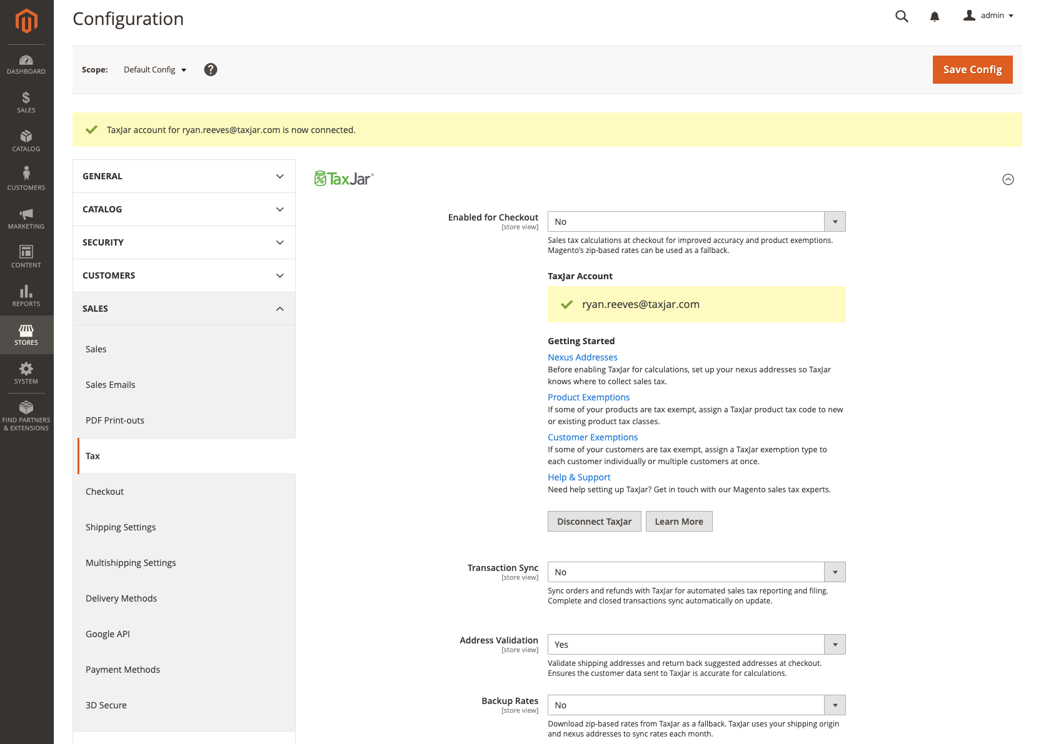Open the Transaction Sync dropdown
Screen dimensions: 1041x744
point(697,572)
